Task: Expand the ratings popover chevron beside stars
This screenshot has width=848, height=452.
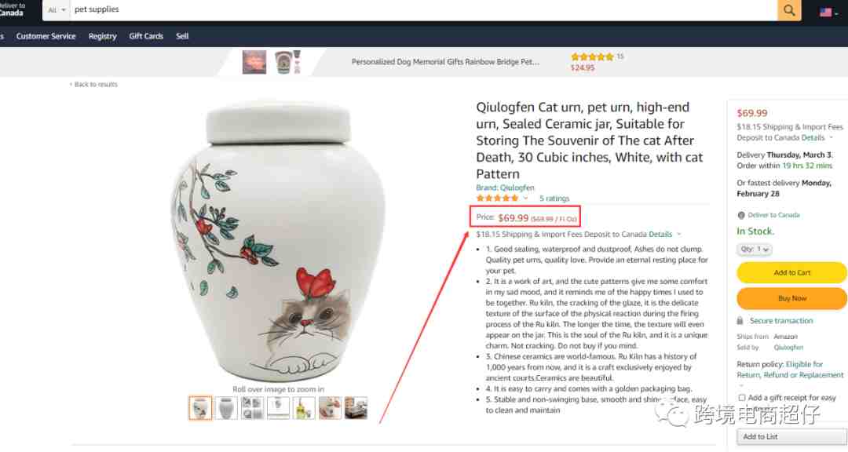Action: pos(525,199)
